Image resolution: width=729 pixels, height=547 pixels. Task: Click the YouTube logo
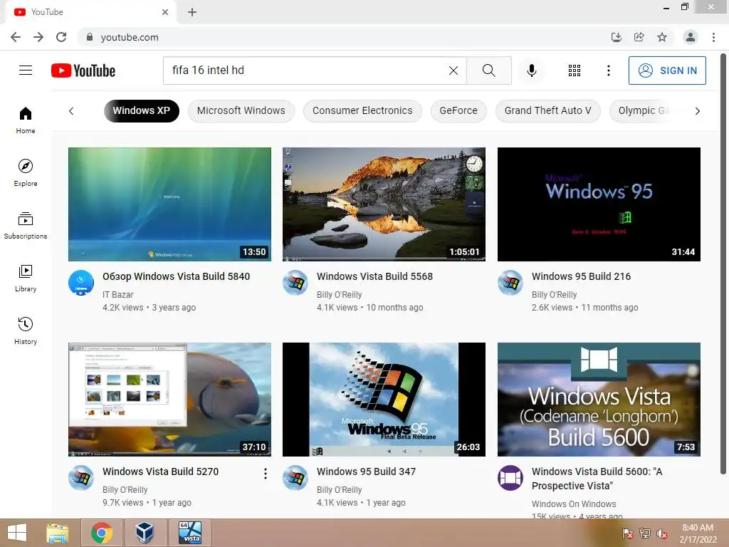83,71
